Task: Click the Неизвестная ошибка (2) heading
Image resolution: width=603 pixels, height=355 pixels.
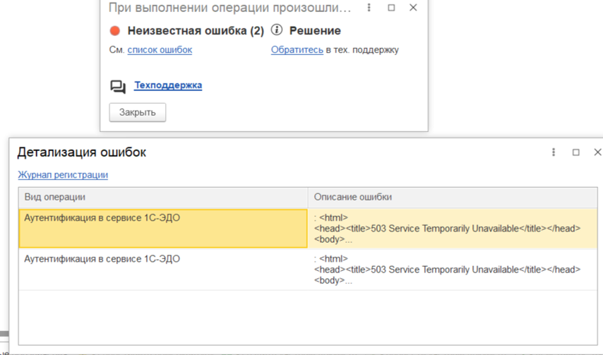Action: pyautogui.click(x=196, y=31)
